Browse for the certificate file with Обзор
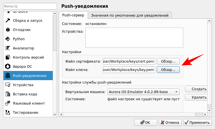The width and height of the screenshot is (215, 129). (168, 61)
